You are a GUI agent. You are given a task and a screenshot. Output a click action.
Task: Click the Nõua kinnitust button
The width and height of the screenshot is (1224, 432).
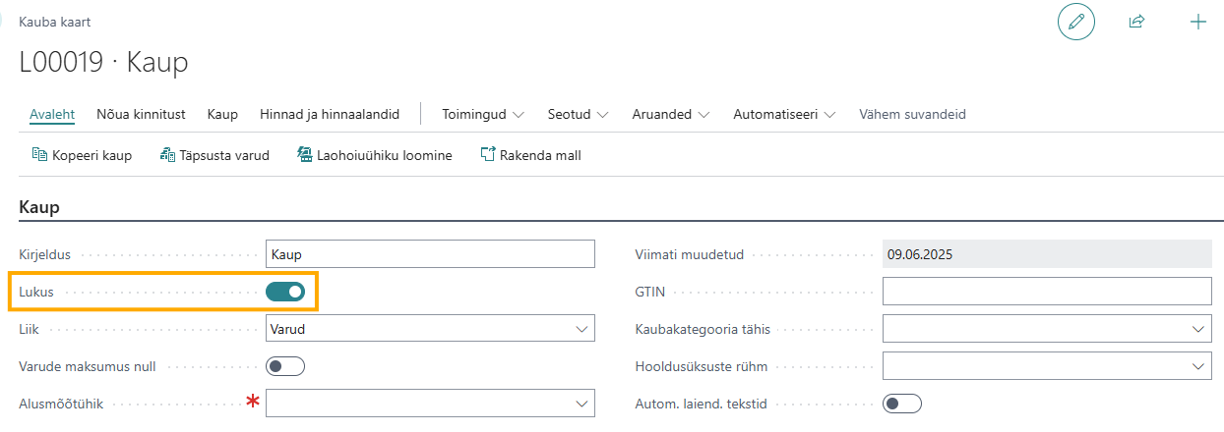[x=141, y=114]
